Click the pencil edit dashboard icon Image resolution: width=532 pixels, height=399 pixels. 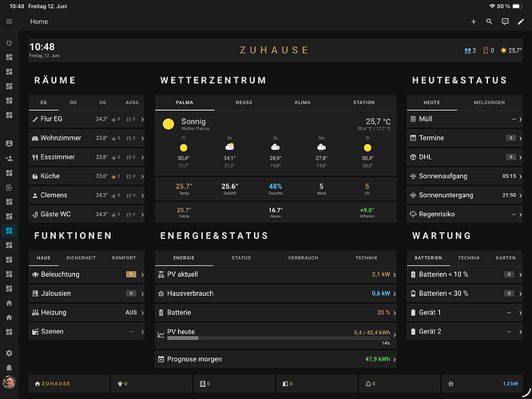click(521, 22)
